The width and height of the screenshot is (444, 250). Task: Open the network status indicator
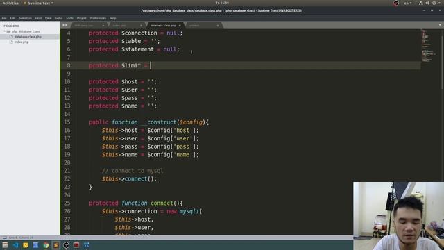tap(421, 3)
